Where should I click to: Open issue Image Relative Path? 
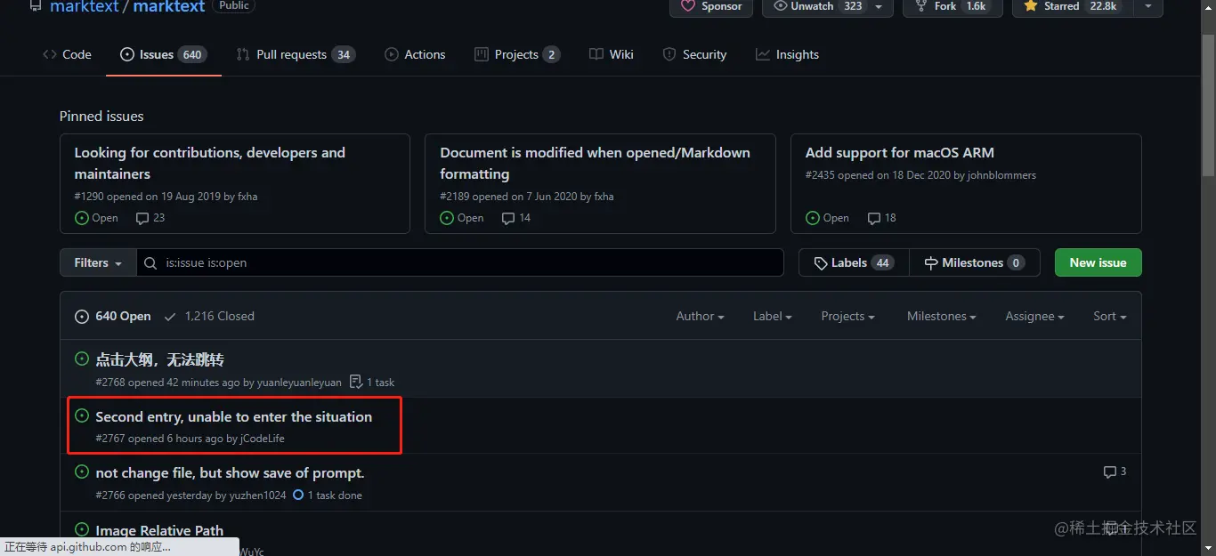[159, 530]
